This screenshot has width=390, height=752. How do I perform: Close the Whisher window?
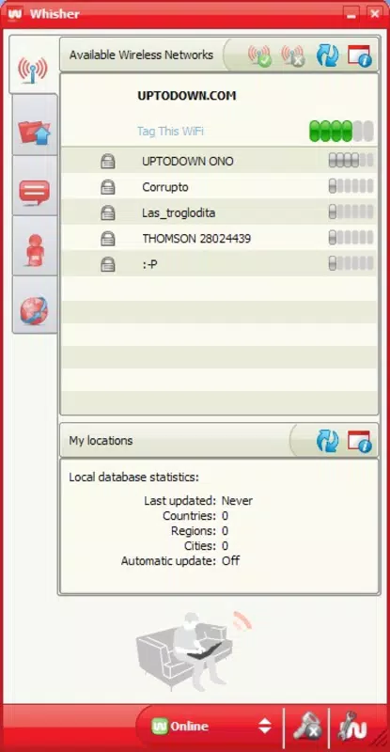[x=375, y=13]
